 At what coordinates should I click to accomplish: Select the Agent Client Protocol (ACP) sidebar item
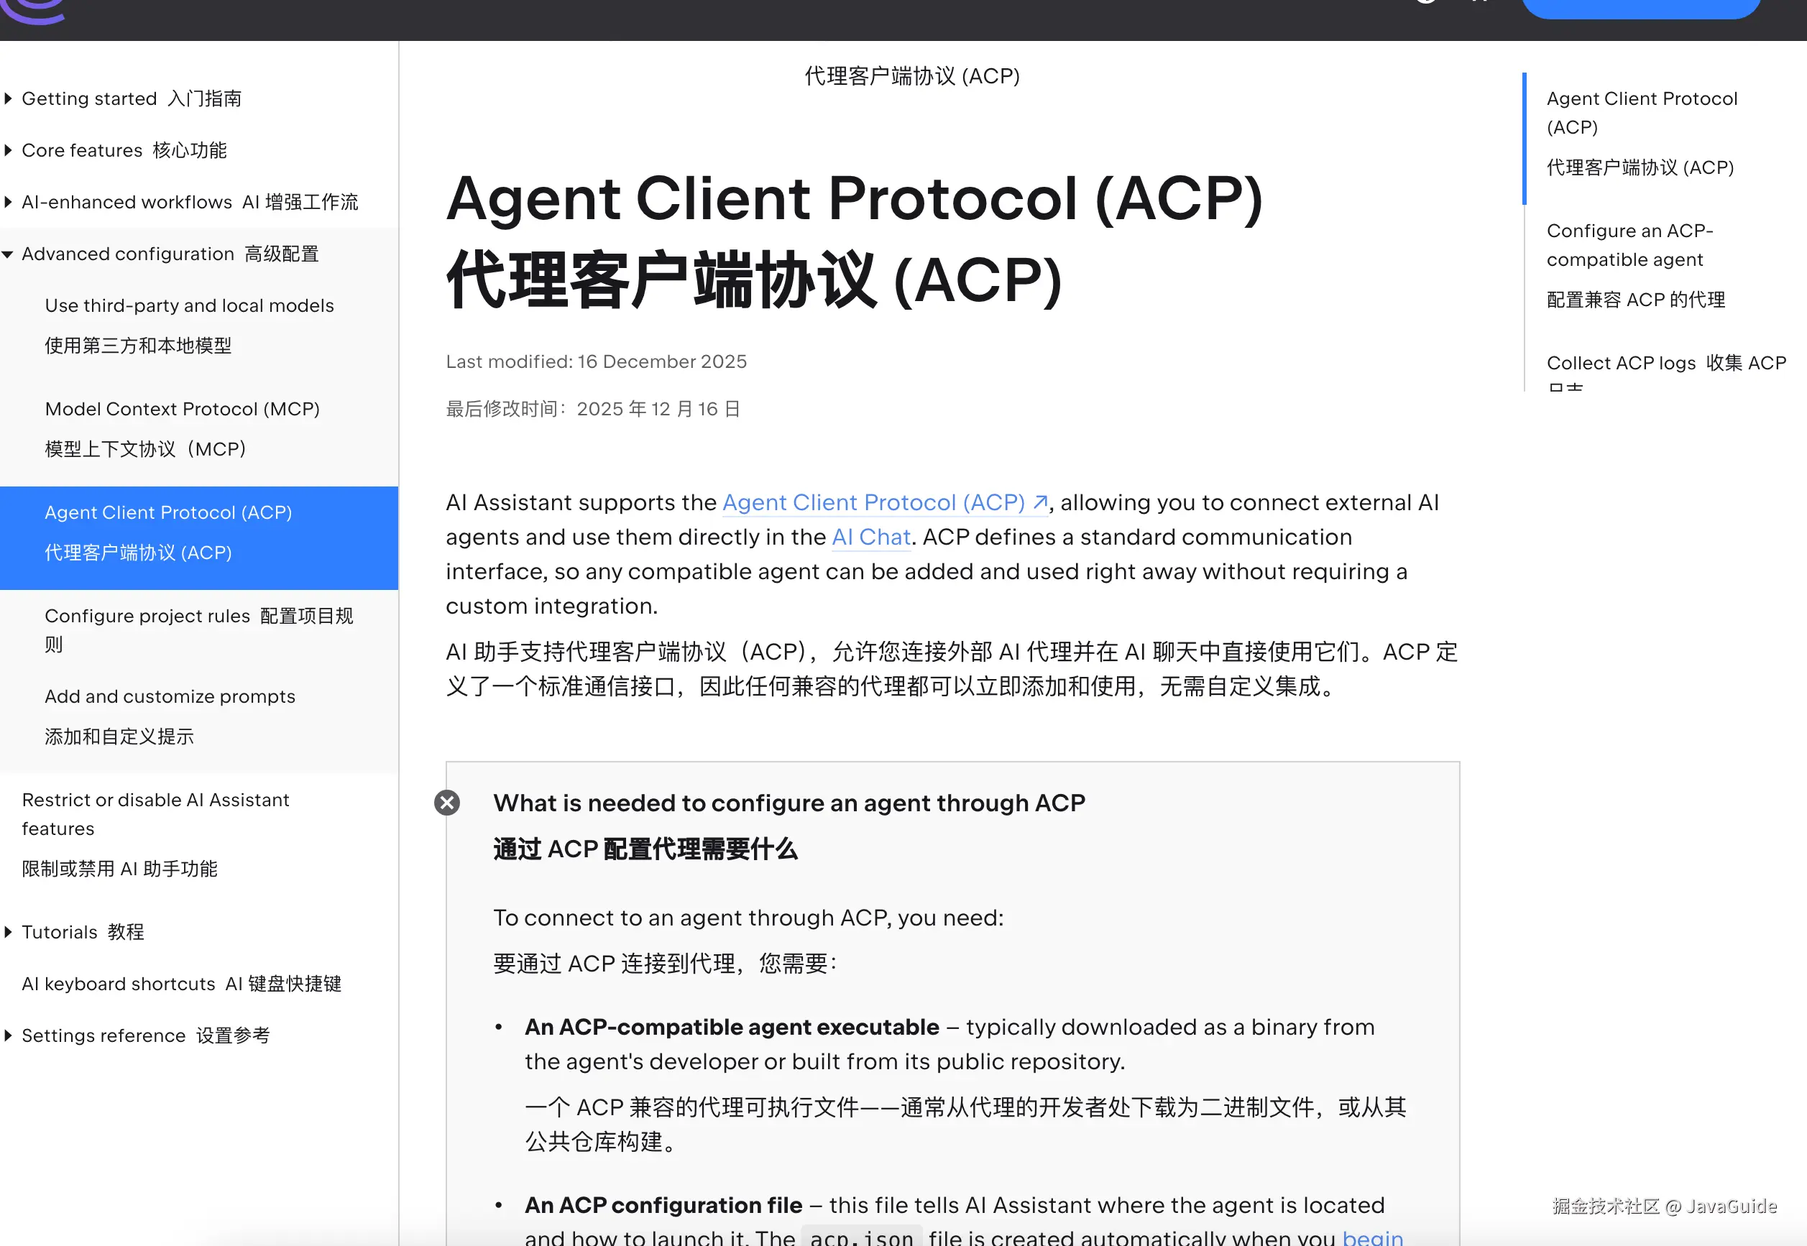point(168,513)
